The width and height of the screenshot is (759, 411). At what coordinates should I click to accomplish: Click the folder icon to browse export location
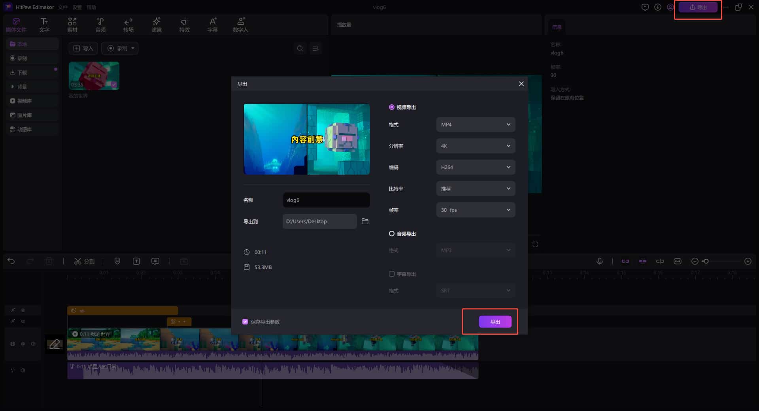365,221
